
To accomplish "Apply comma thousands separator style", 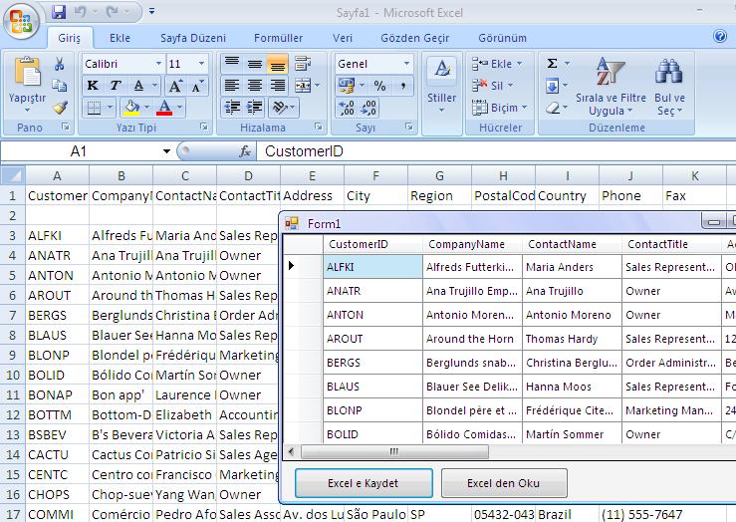I will coord(402,86).
